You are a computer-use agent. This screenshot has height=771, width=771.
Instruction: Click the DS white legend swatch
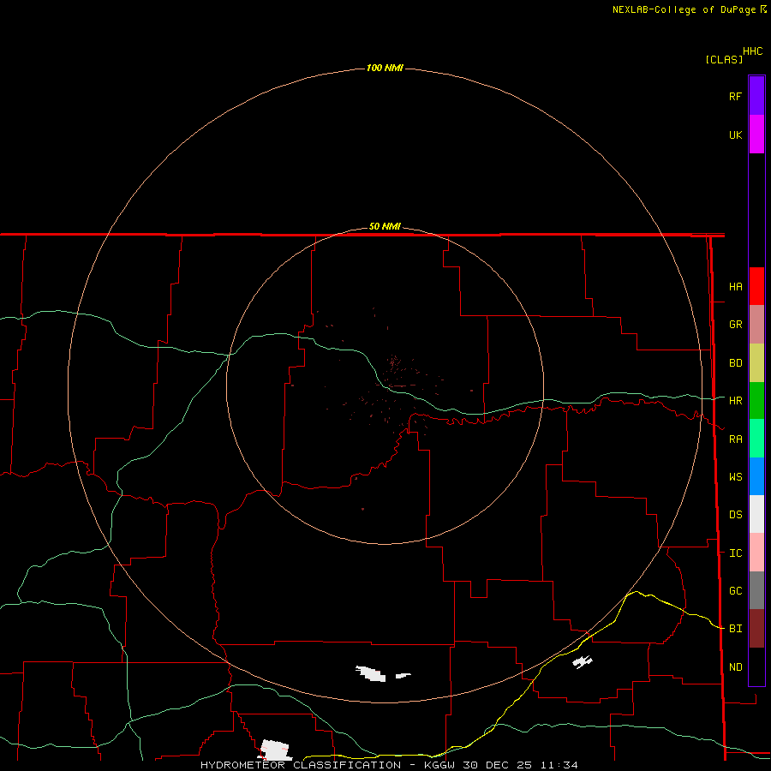(x=756, y=514)
